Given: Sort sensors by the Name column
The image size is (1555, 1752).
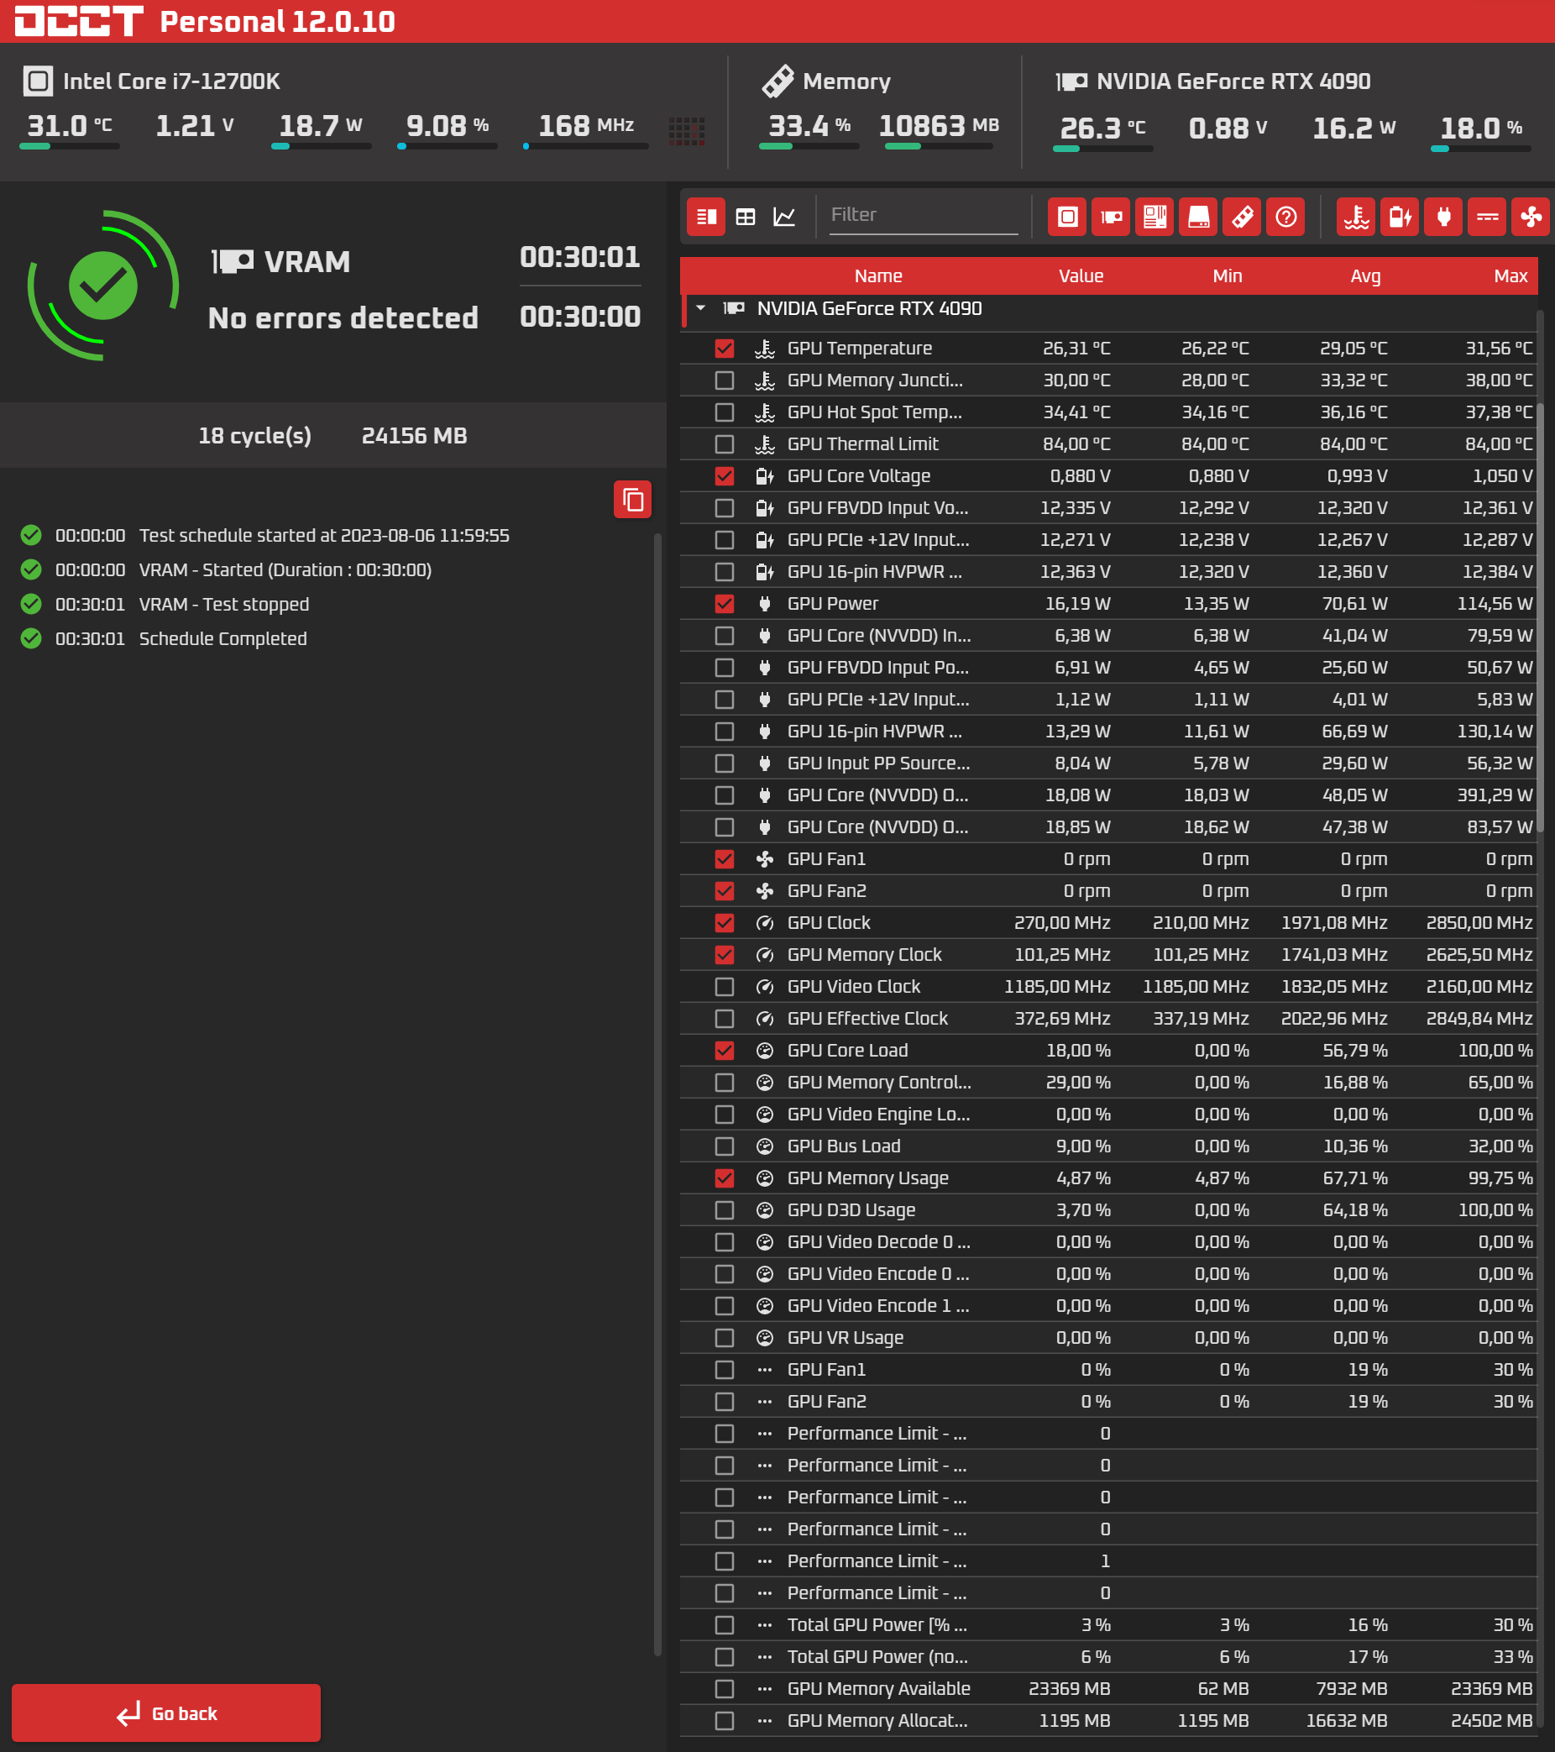Looking at the screenshot, I should coord(878,276).
